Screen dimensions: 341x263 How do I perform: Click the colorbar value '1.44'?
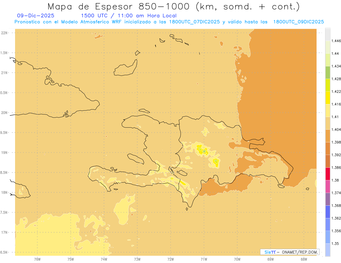(x=335, y=53)
